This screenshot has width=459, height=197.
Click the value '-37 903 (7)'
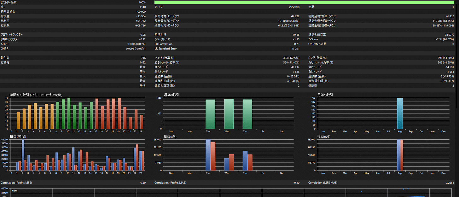point(447,81)
